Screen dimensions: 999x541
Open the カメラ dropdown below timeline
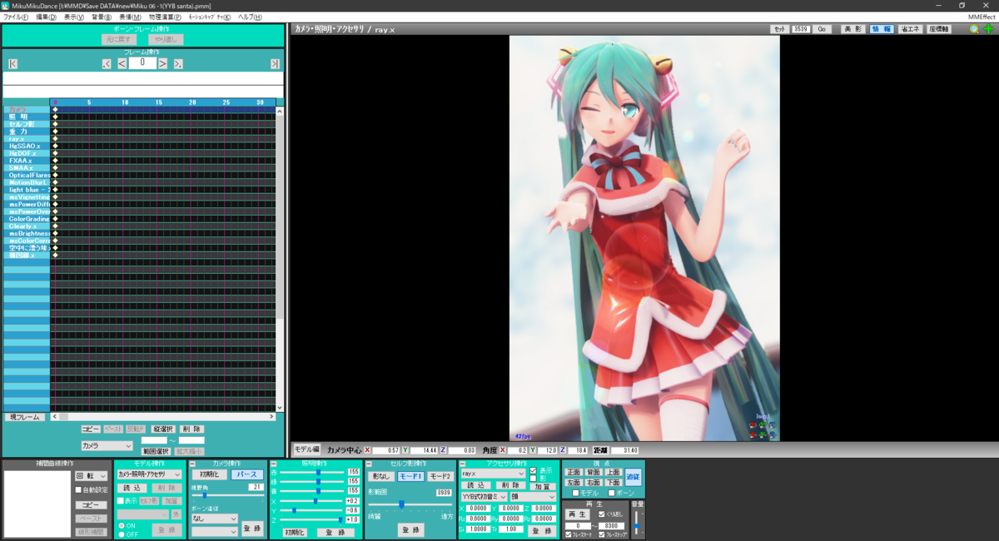coord(106,446)
